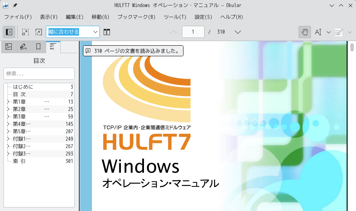Expand the 第5章 tree node
Image resolution: width=356 pixels, height=211 pixels.
click(x=8, y=131)
